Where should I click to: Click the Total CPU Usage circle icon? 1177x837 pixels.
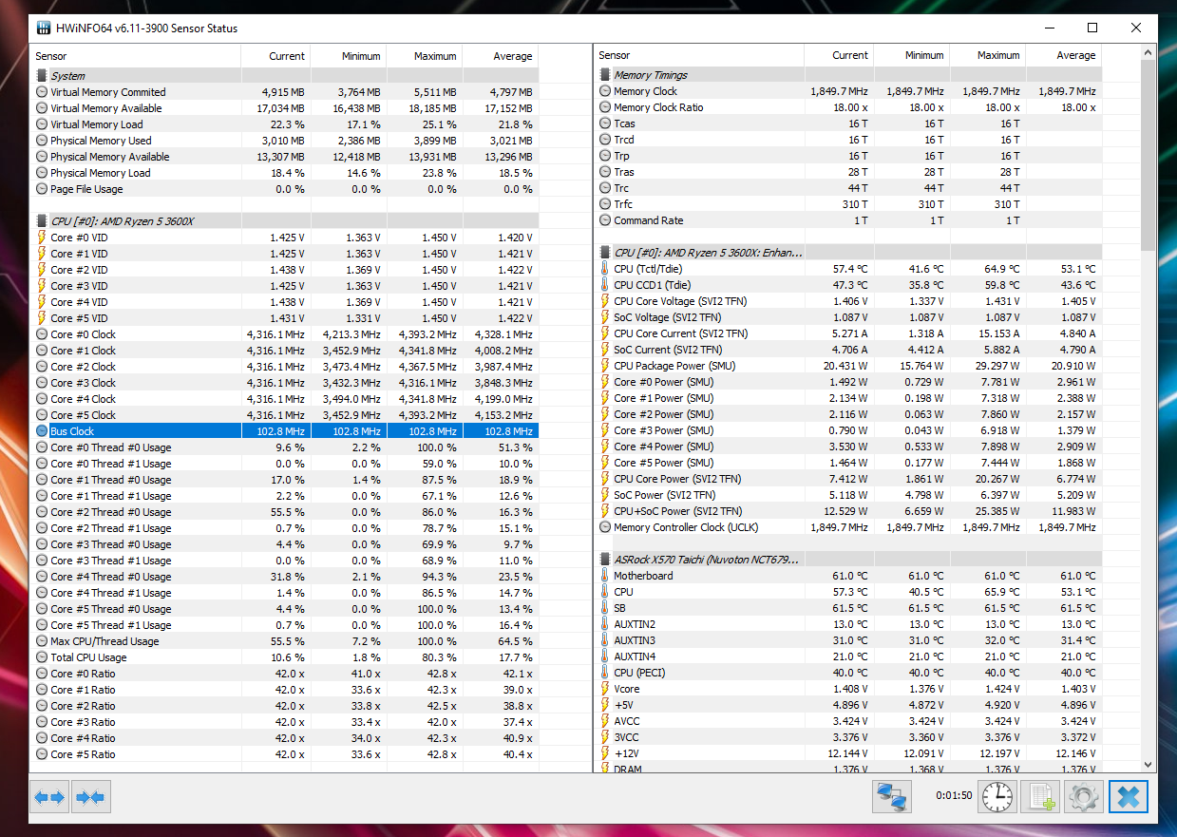[42, 657]
